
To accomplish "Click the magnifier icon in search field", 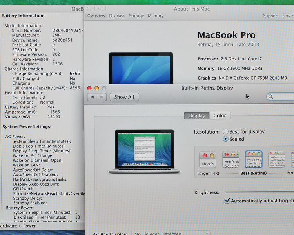I will (270, 97).
